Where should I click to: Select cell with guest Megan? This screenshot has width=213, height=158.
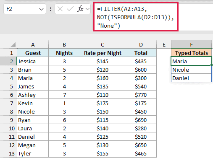click(33, 145)
